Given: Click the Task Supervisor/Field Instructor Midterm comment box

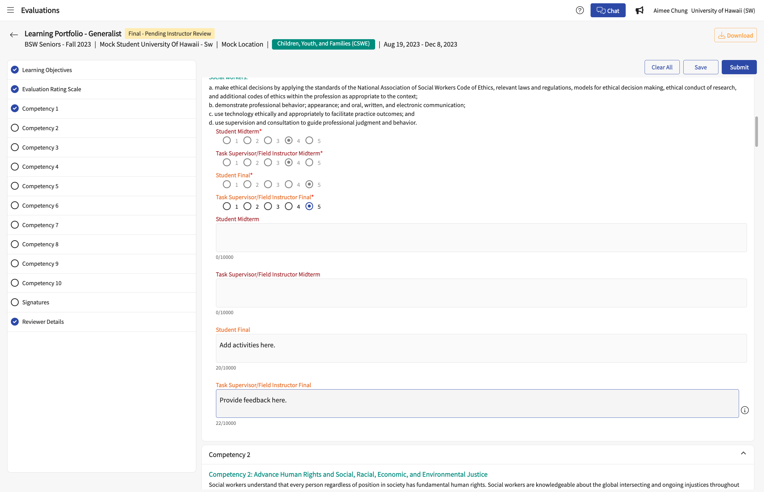Looking at the screenshot, I should coord(481,293).
